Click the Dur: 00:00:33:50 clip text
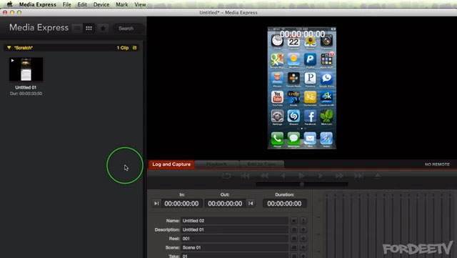 click(26, 94)
